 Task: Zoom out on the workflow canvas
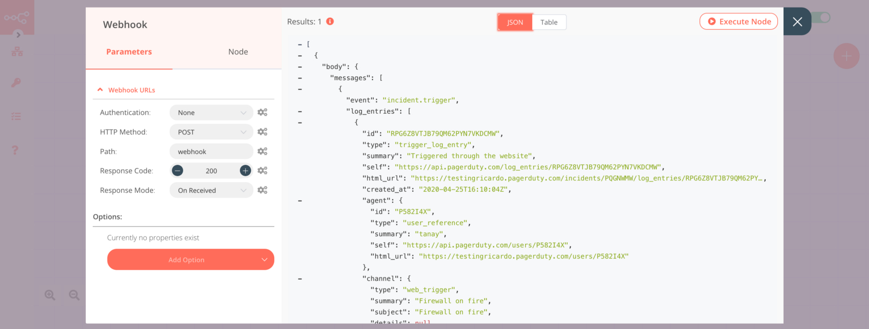(x=74, y=295)
